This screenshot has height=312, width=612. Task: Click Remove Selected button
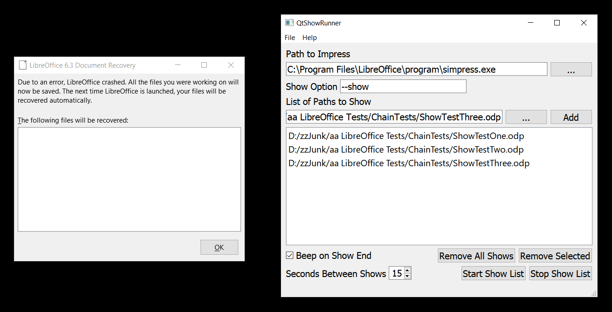(x=555, y=256)
